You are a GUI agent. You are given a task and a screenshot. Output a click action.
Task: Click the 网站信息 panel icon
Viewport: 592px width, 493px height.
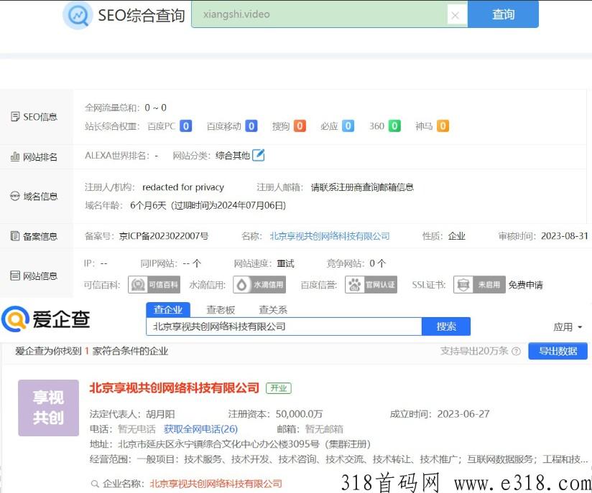coord(14,276)
